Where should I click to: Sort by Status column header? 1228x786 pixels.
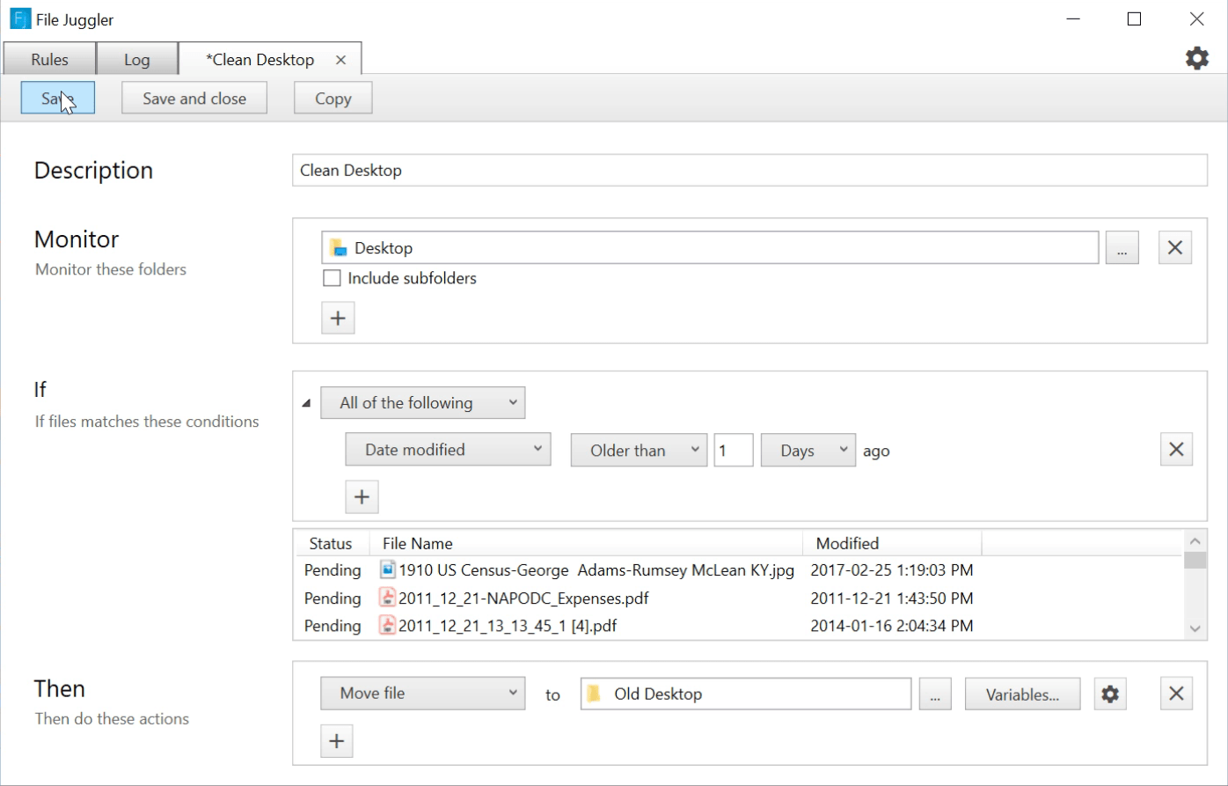[331, 543]
